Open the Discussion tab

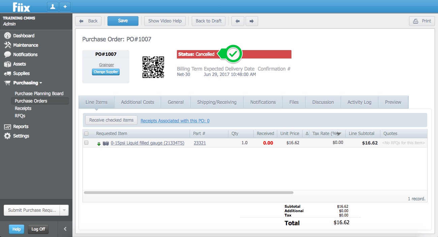click(x=323, y=102)
